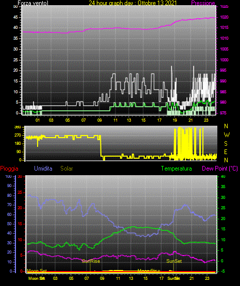
Task: Select the yellow 180 wind direction axis value
Action: click(x=18, y=144)
